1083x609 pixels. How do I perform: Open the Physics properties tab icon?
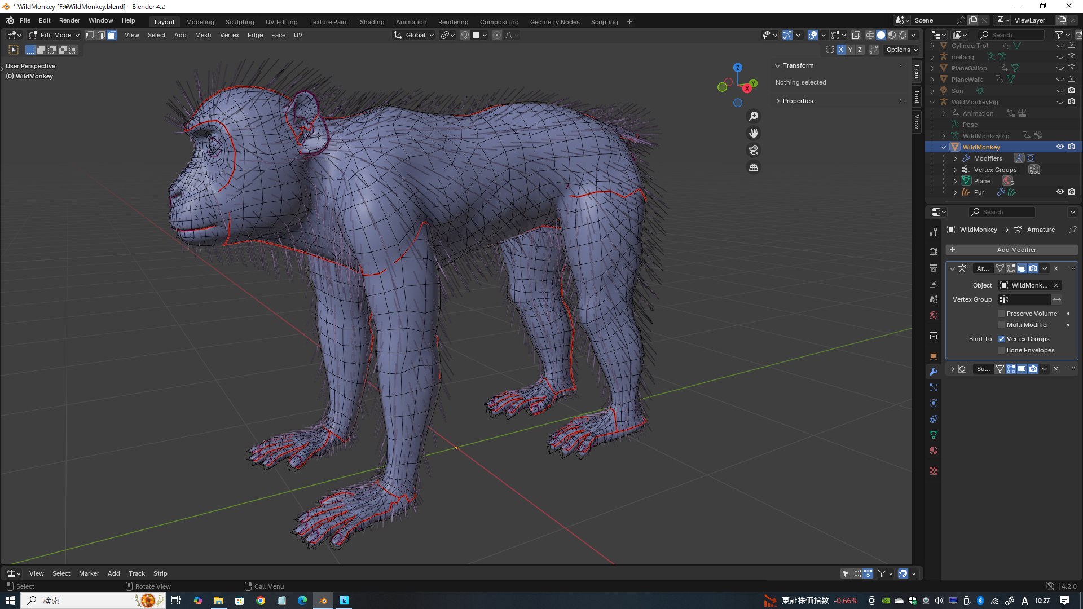934,403
